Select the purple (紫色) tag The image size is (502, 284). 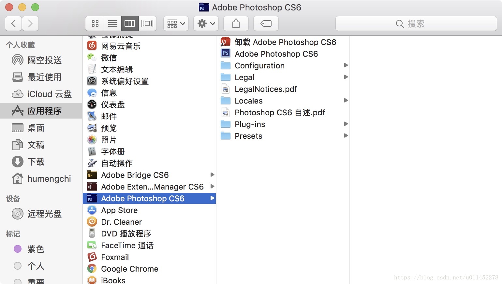coord(41,249)
